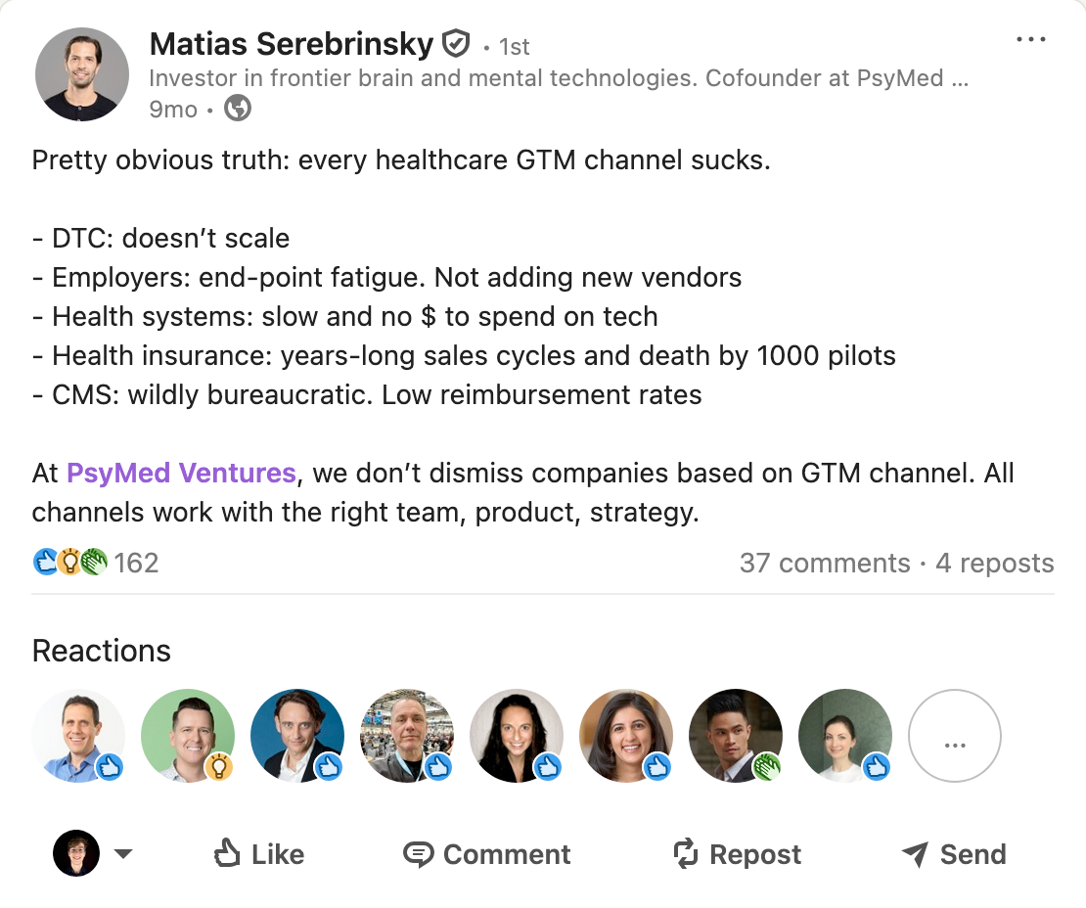Screen dimensions: 1086x908
Task: Click the Send paper plane icon
Action: tap(915, 854)
